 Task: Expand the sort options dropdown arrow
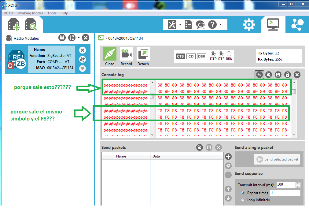(x=79, y=38)
